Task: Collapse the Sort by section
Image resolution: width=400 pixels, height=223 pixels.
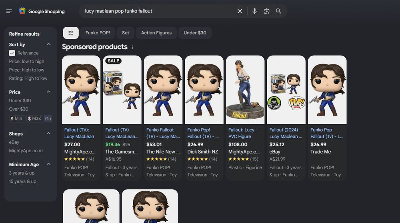Action: pos(48,44)
